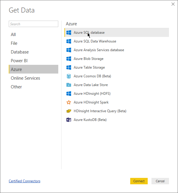Click the Azure KustoDB icon

coord(69,120)
